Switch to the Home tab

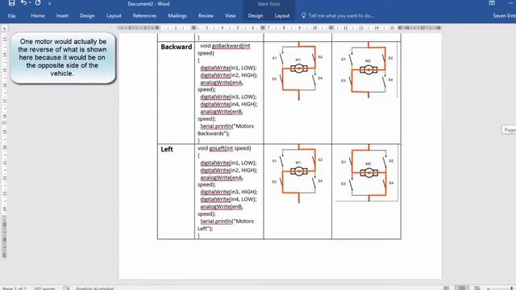coord(38,16)
